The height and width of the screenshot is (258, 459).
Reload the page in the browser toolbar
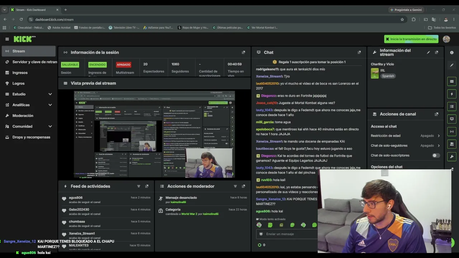[21, 19]
